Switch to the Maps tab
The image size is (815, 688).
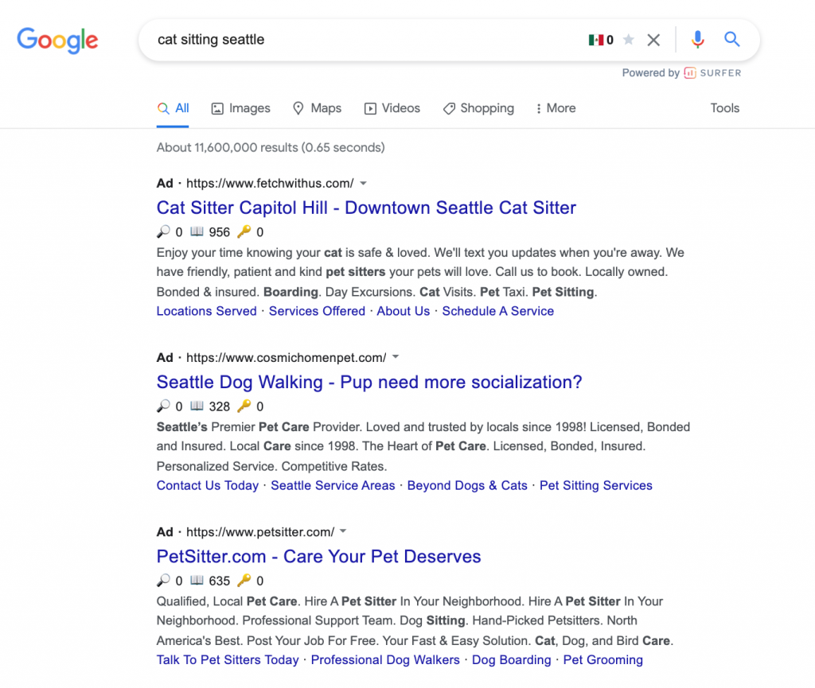[317, 108]
